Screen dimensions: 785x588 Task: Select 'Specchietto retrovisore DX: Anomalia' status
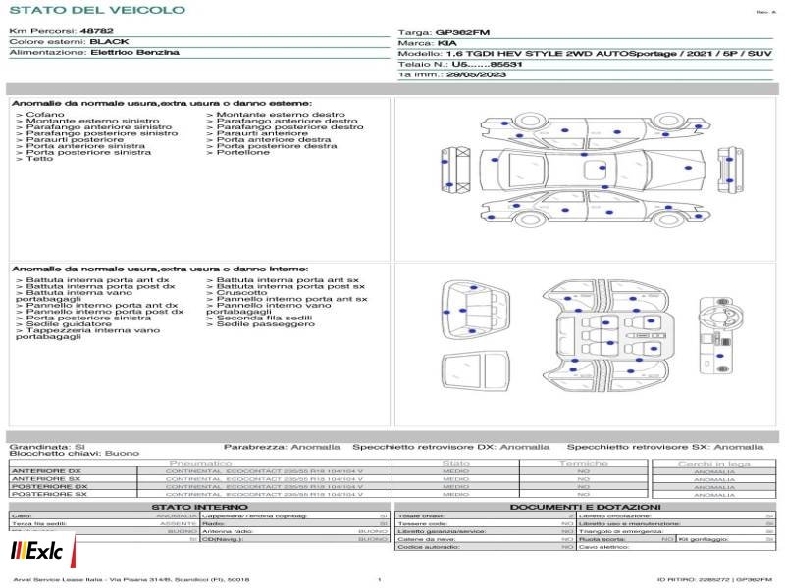pyautogui.click(x=451, y=447)
